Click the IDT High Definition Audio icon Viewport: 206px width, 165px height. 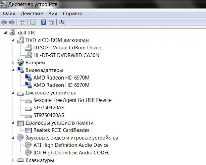28,152
